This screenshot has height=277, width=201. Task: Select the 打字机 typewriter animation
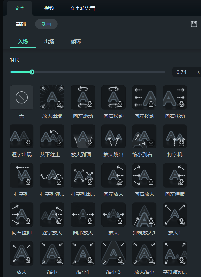[175, 136]
